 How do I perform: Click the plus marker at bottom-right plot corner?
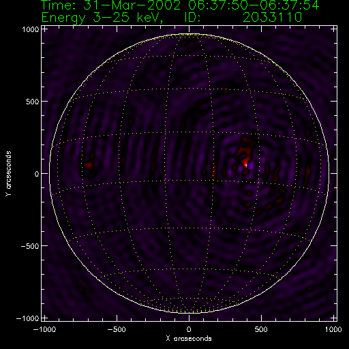click(333, 318)
